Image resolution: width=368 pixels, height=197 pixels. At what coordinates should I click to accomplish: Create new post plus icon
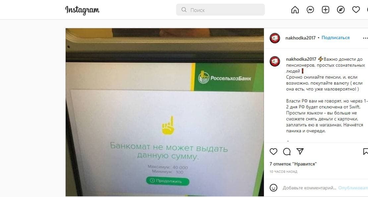(x=325, y=10)
